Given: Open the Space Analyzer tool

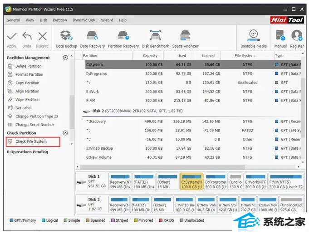Looking at the screenshot, I should point(185,39).
